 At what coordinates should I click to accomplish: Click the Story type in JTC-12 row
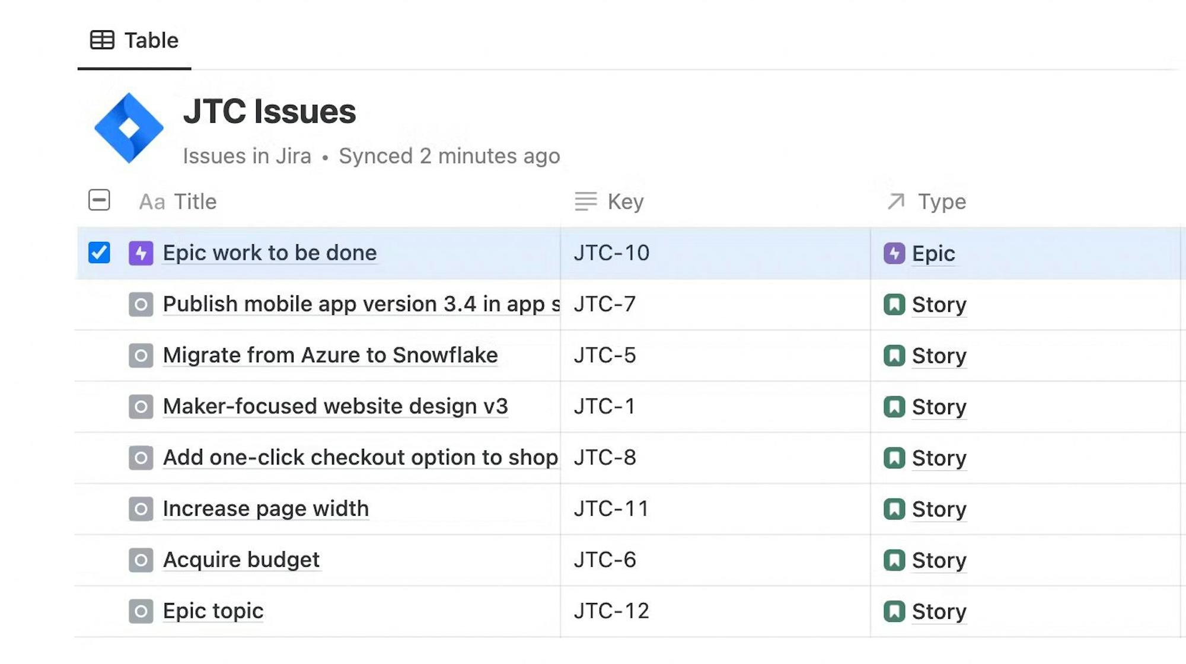tap(939, 611)
